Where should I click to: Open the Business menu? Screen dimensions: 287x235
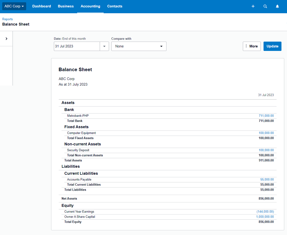pos(66,6)
